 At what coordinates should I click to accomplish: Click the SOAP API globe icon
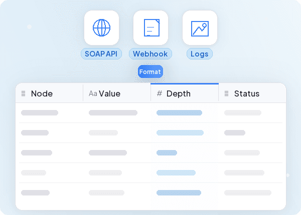tap(101, 27)
